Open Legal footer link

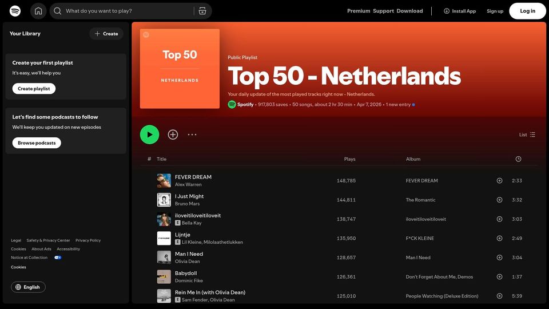(16, 241)
